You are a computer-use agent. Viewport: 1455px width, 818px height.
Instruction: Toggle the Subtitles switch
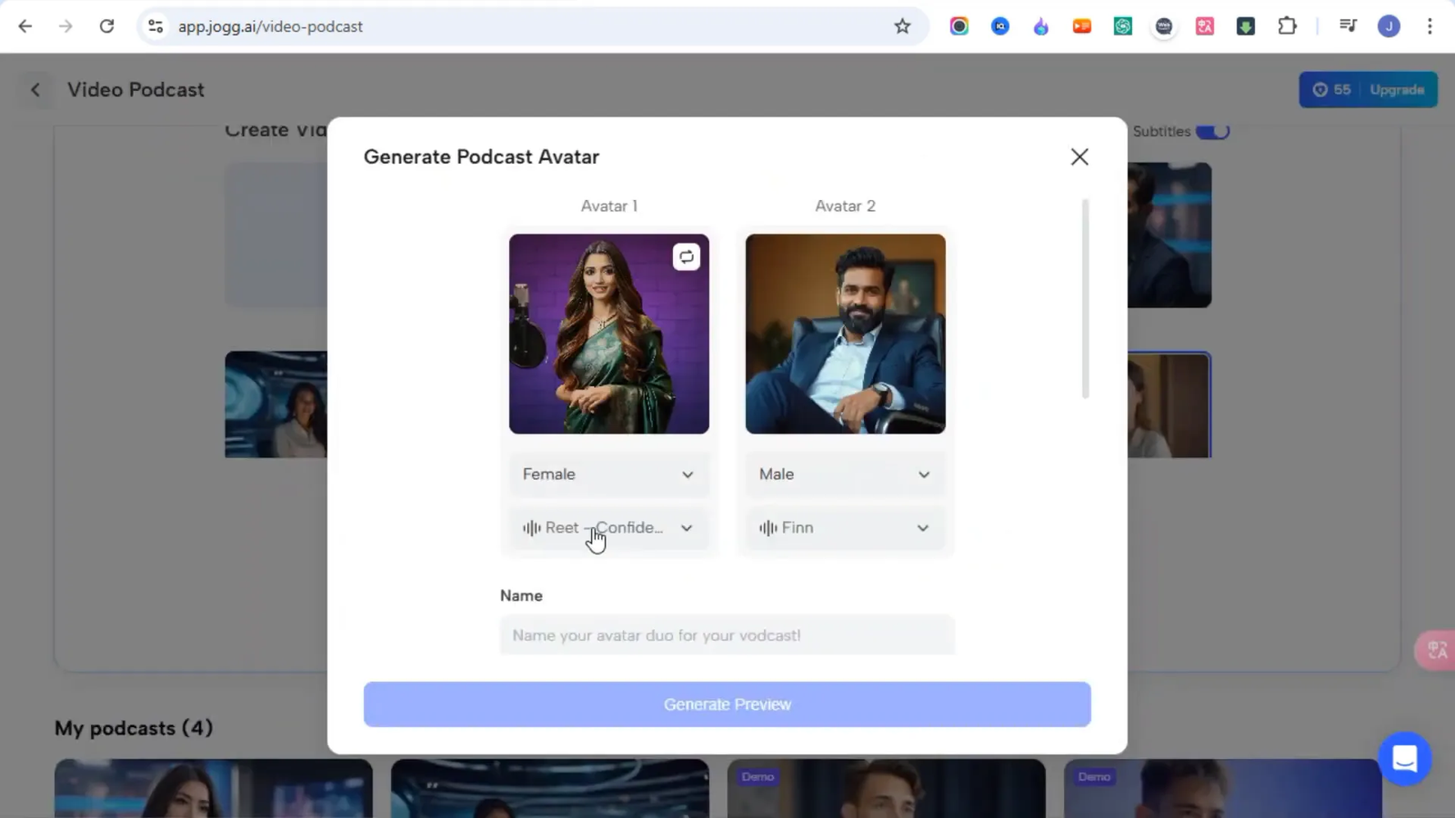pos(1213,132)
